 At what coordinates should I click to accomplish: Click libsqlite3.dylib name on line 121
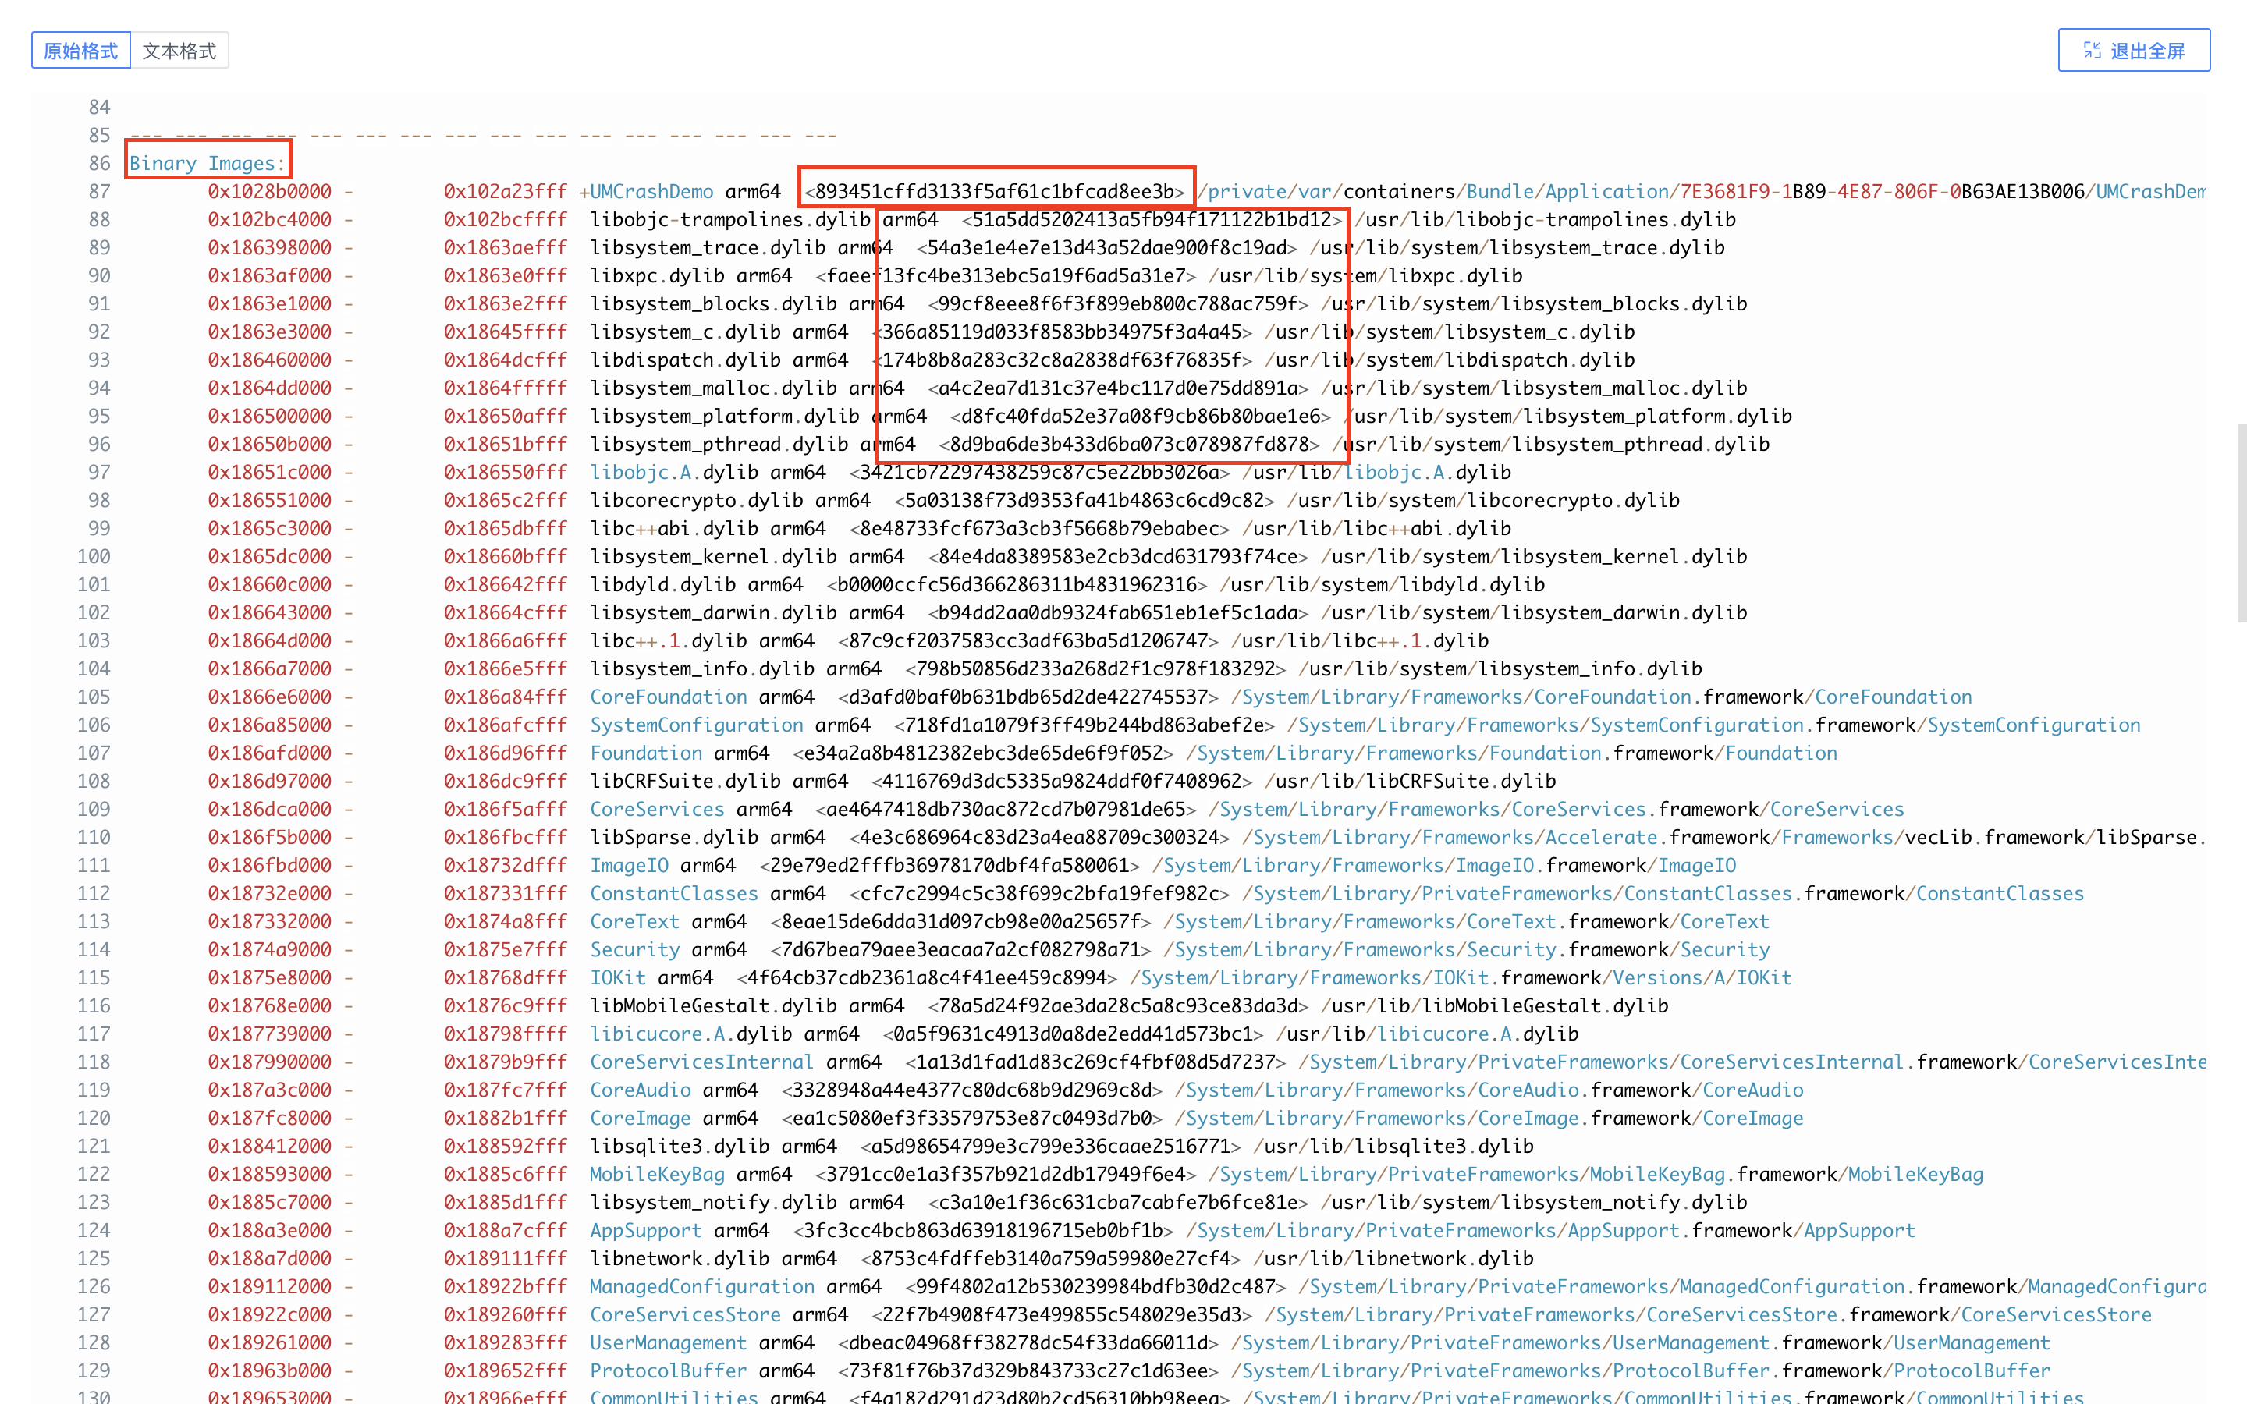(x=680, y=1146)
